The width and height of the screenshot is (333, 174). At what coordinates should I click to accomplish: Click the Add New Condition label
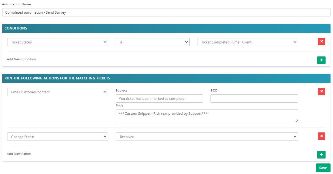coord(21,59)
